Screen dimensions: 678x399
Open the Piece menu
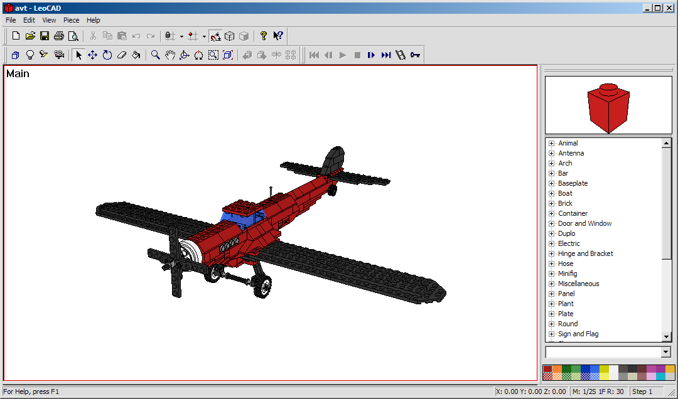pyautogui.click(x=71, y=20)
